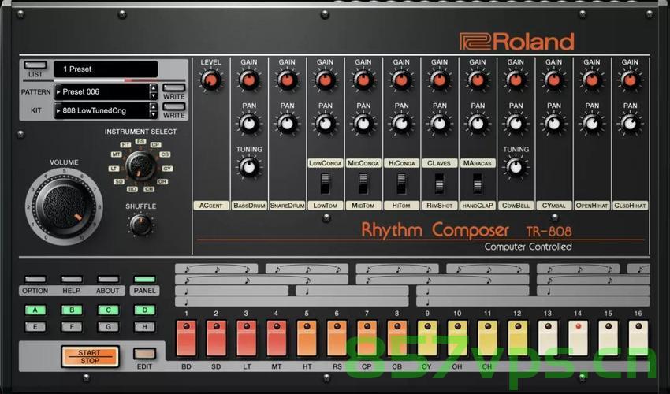670x394 pixels.
Task: Click the BassDrum GAIN knob
Action: tap(248, 80)
